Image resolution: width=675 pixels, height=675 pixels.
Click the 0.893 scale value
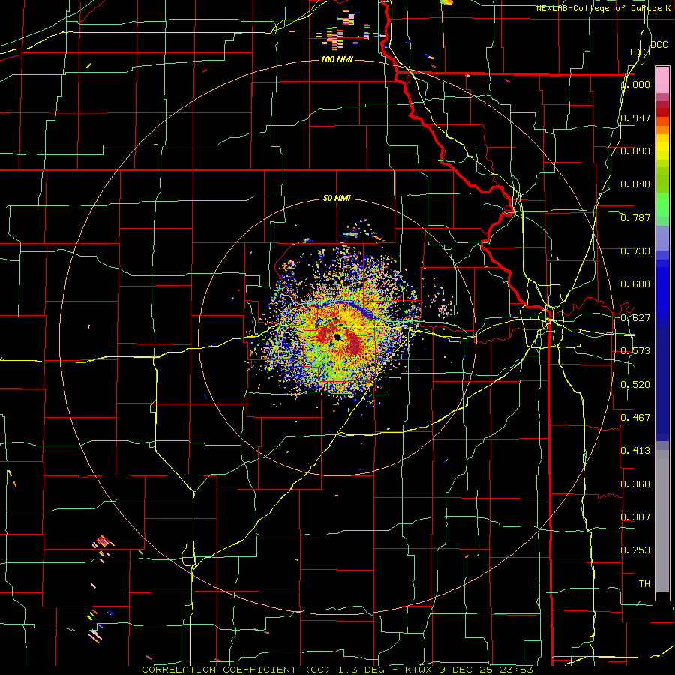click(x=635, y=151)
